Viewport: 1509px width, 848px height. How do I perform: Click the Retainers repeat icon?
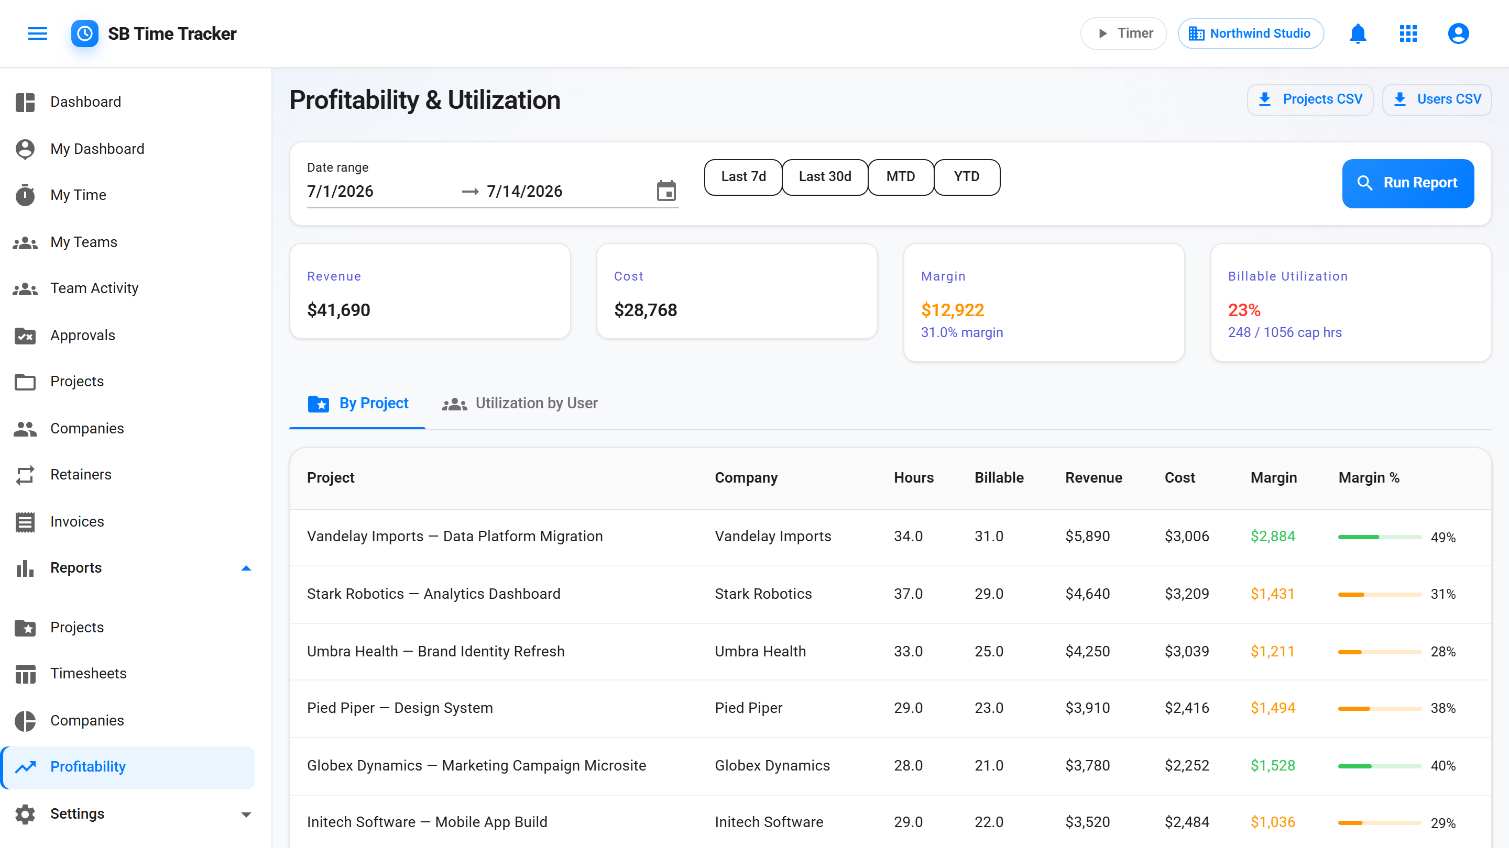pyautogui.click(x=25, y=475)
